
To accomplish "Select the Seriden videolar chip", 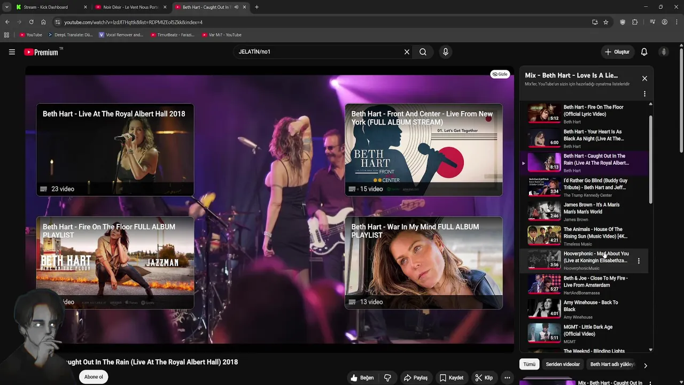I will (x=563, y=364).
